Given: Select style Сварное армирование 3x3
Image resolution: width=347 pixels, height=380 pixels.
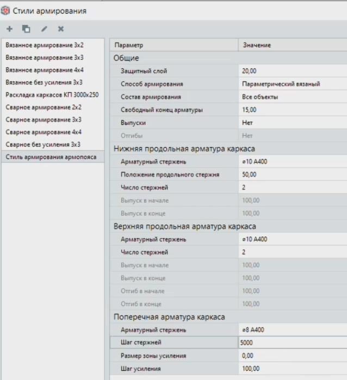Looking at the screenshot, I should 53,119.
